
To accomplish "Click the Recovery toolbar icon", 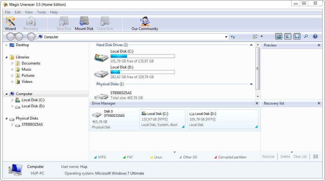I will pyautogui.click(x=31, y=24).
